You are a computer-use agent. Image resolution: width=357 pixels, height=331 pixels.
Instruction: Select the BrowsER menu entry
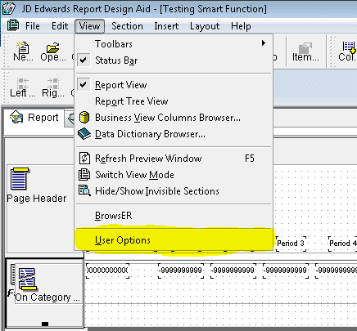[174, 216]
